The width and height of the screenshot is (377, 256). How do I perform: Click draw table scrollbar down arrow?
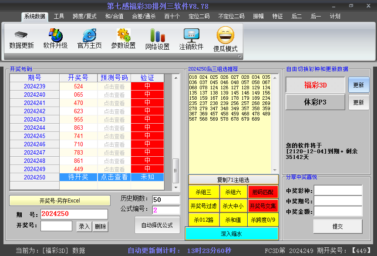tap(176, 188)
